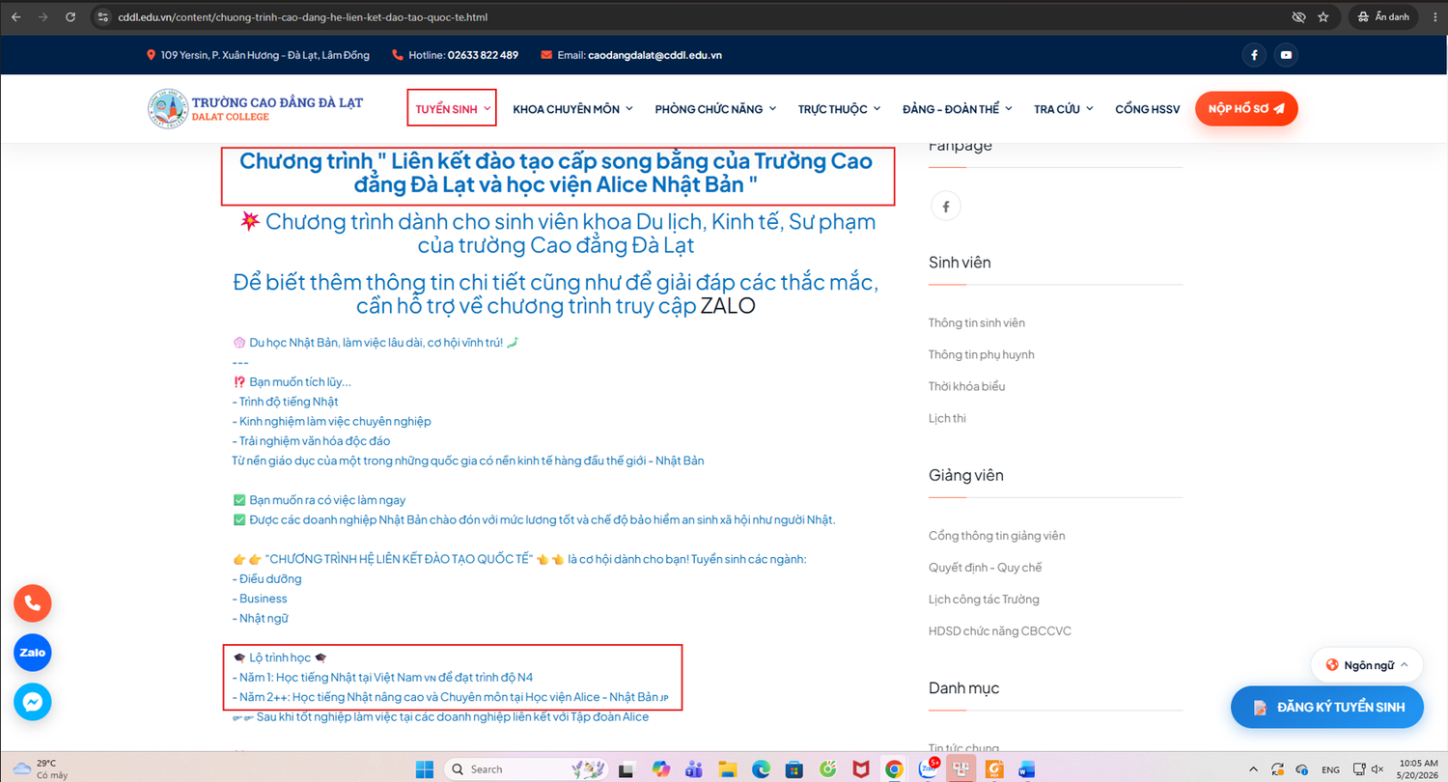Bookmark this page with the star icon
1448x782 pixels.
[x=1323, y=17]
